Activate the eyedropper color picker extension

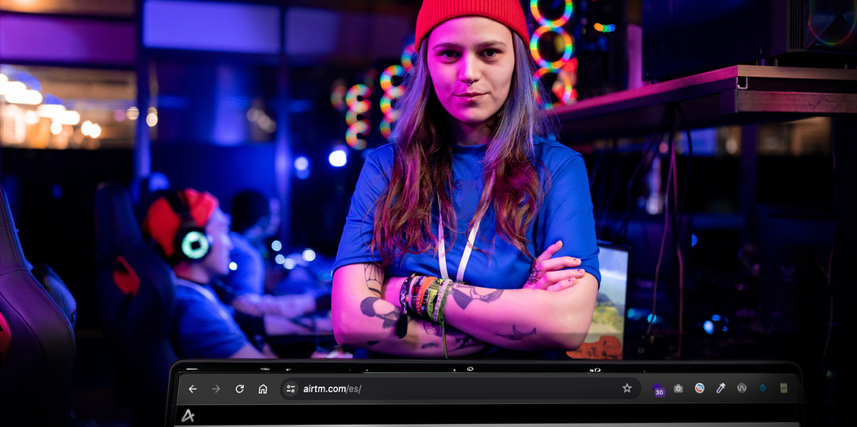tap(721, 388)
